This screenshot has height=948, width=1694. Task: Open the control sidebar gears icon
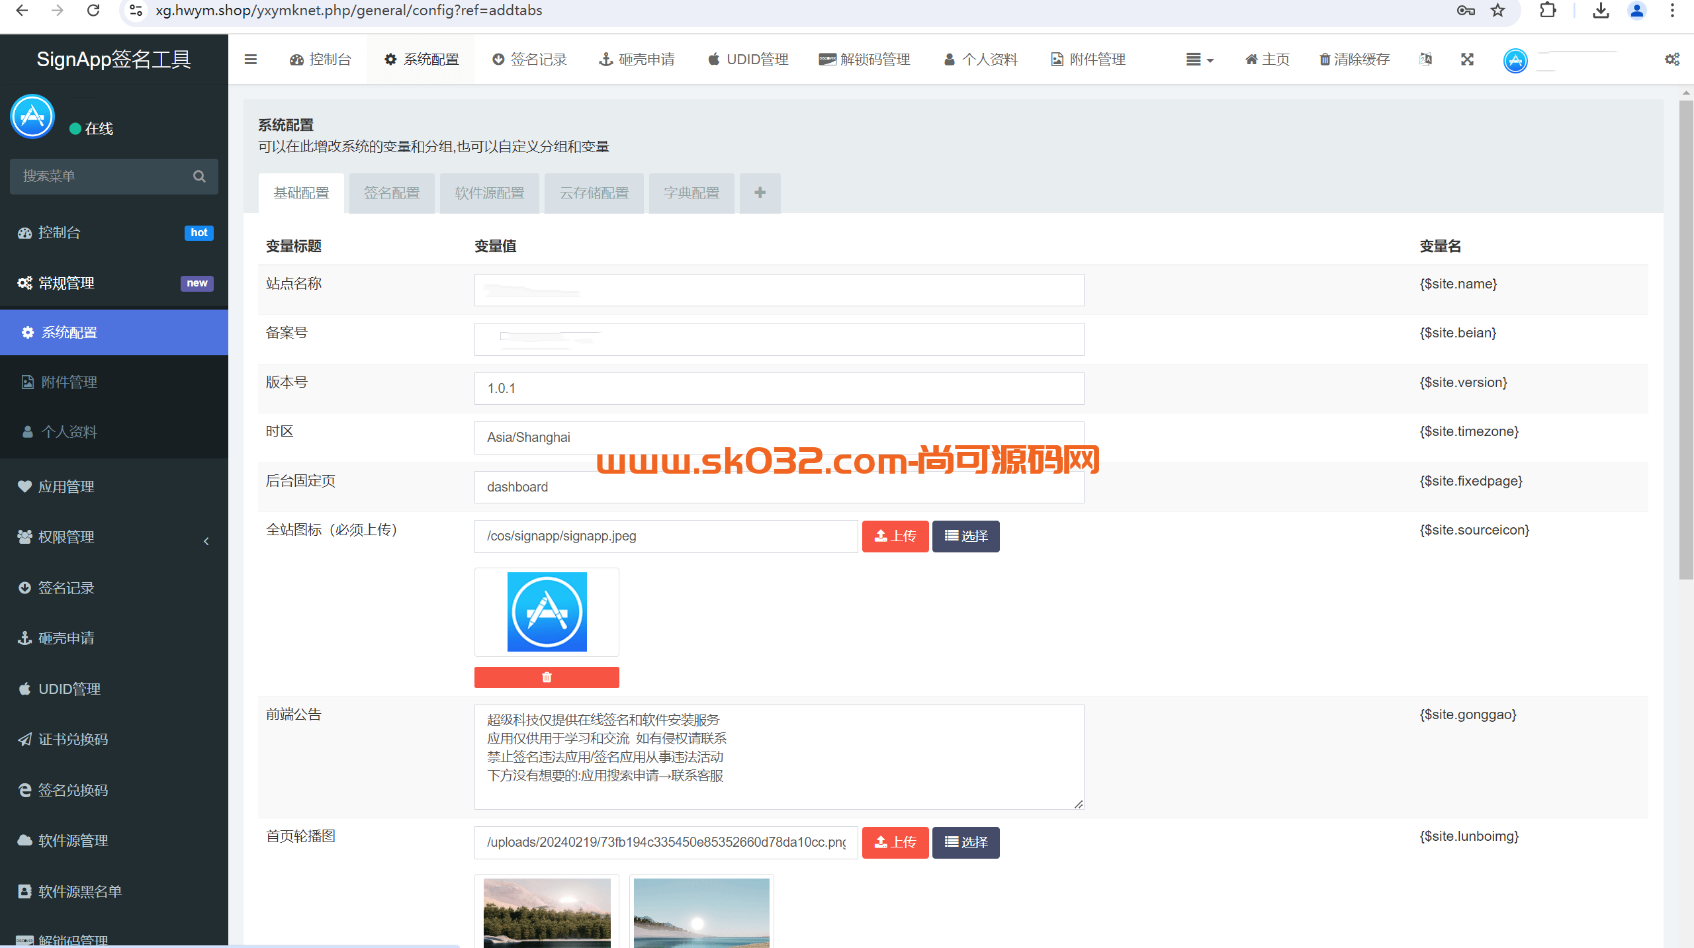point(1672,60)
